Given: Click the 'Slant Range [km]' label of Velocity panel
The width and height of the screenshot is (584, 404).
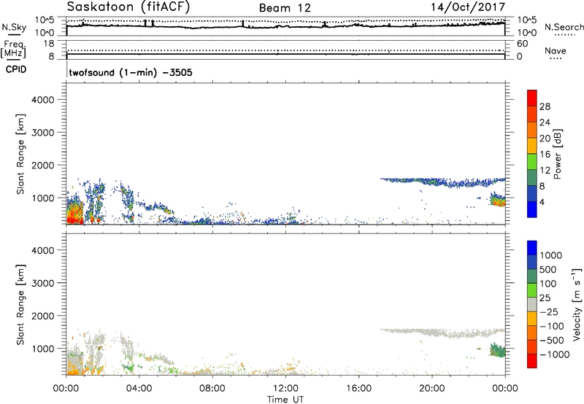Looking at the screenshot, I should coord(20,305).
